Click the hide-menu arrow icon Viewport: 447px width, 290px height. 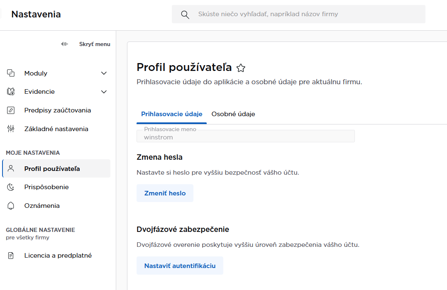point(64,44)
